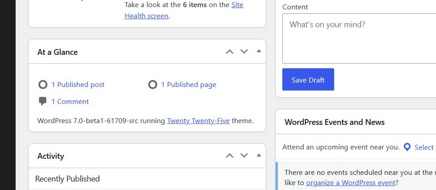The width and height of the screenshot is (436, 190).
Task: Open the Site Health screen link
Action: tap(146, 16)
